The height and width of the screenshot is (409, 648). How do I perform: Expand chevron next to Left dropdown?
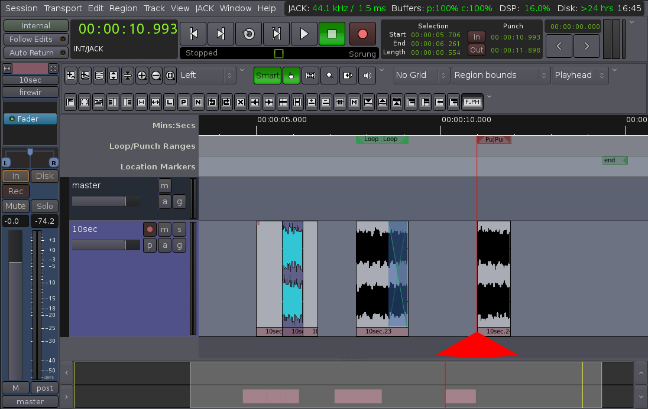242,70
